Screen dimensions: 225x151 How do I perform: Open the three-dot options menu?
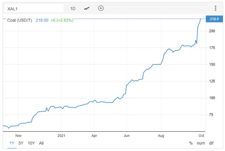[216, 8]
